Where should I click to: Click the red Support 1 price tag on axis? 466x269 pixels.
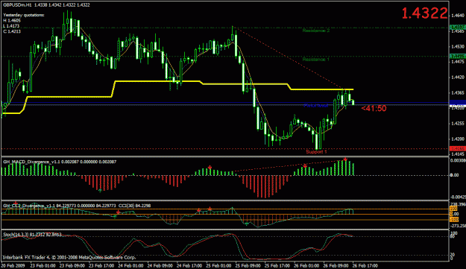pos(457,148)
